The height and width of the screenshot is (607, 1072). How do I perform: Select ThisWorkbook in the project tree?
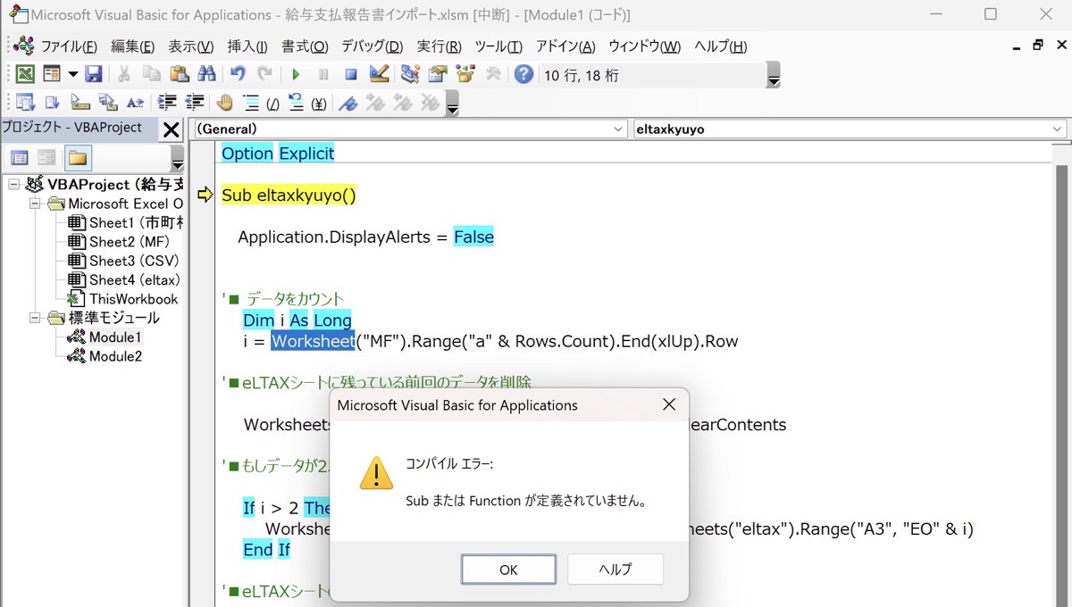[133, 299]
